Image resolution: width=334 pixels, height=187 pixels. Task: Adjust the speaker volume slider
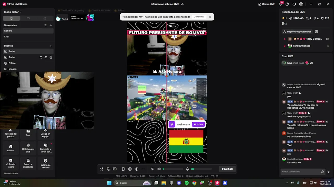point(173,169)
